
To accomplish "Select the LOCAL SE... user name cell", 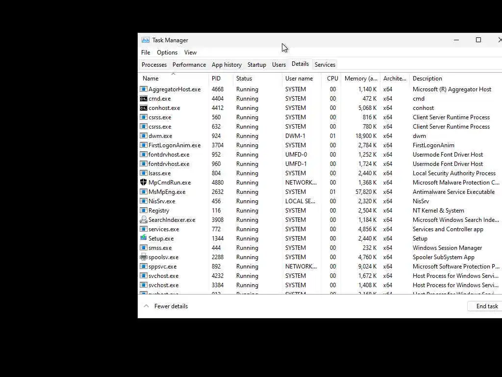I will point(300,201).
